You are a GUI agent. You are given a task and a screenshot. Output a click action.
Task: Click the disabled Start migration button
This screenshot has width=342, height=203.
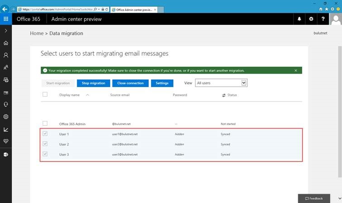[58, 83]
